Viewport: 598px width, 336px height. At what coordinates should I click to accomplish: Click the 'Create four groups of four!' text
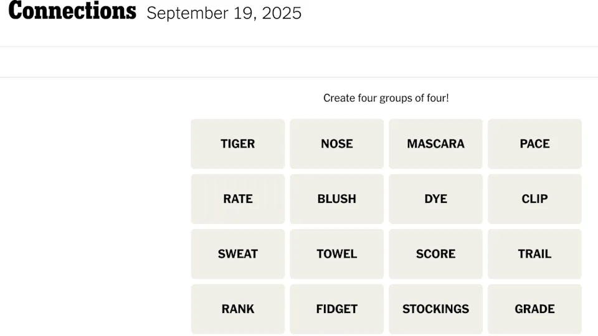point(386,98)
